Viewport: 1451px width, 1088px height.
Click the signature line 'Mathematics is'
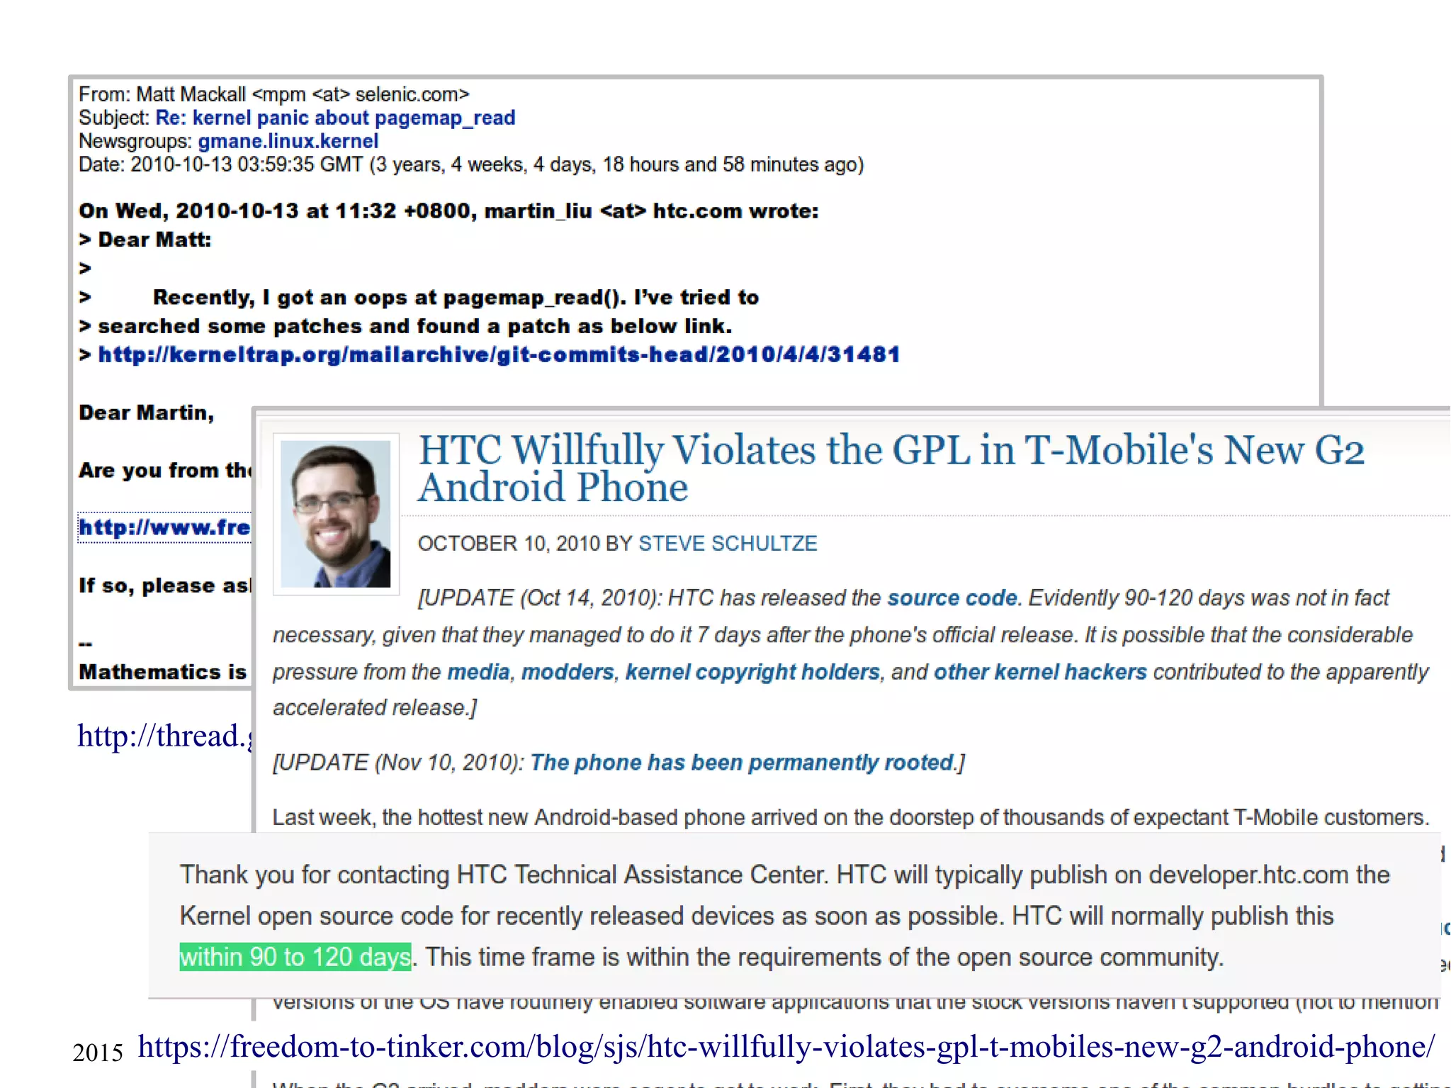(x=163, y=672)
